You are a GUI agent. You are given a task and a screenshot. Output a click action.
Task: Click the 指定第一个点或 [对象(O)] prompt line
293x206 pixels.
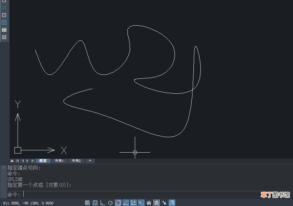click(39, 185)
